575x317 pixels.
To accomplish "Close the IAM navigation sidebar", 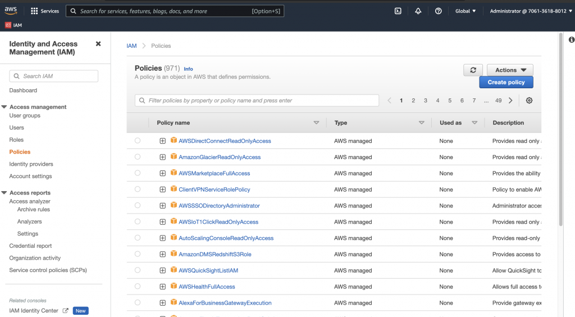I will [98, 44].
